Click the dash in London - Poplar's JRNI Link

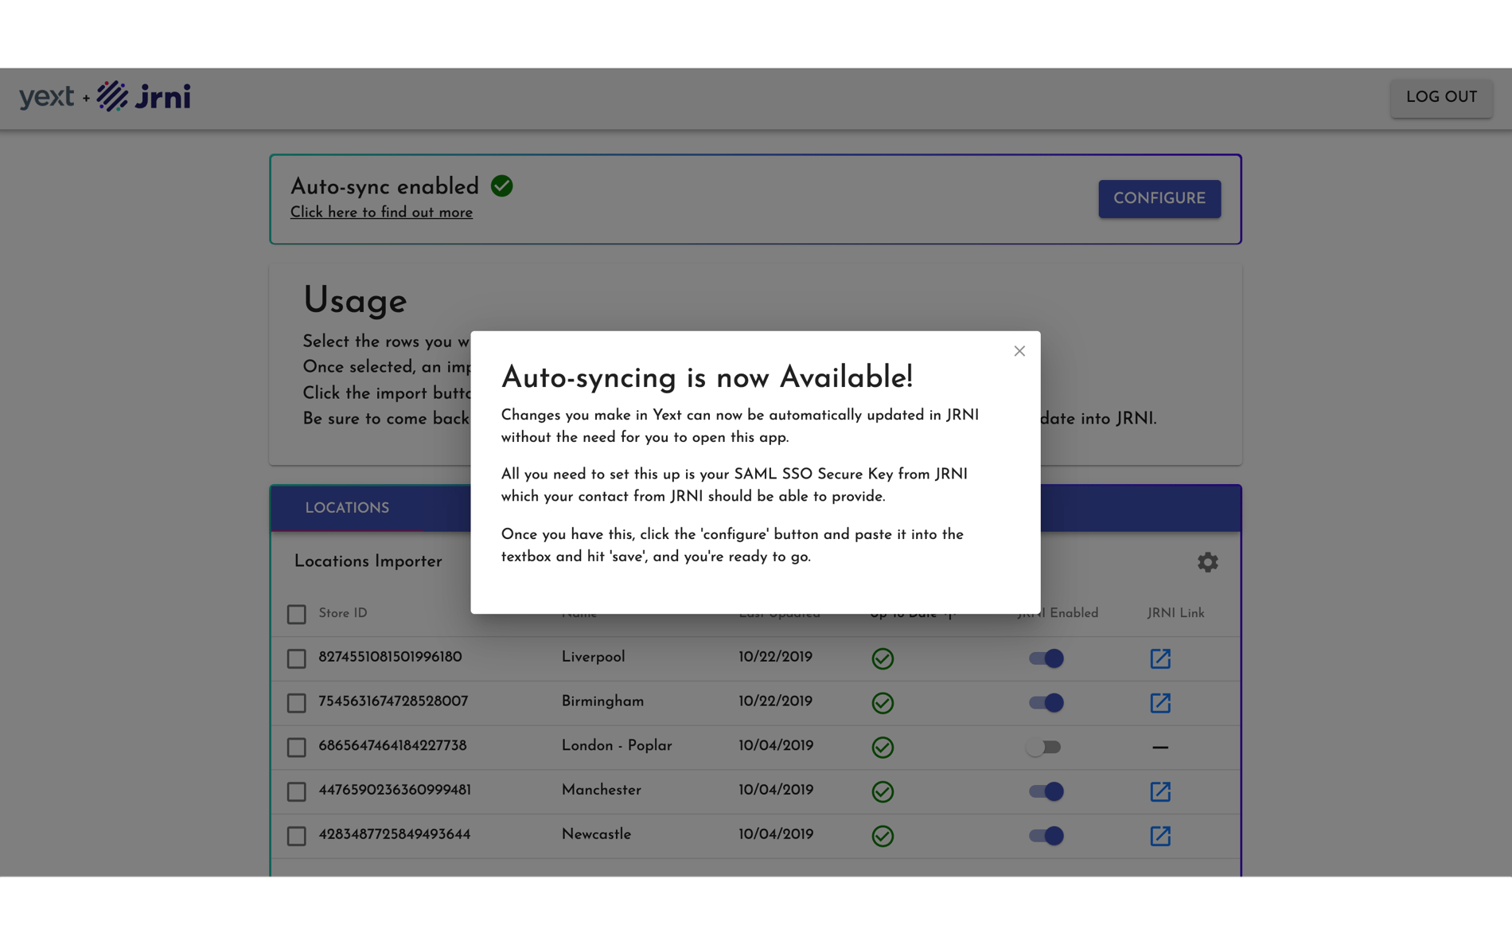click(x=1160, y=748)
